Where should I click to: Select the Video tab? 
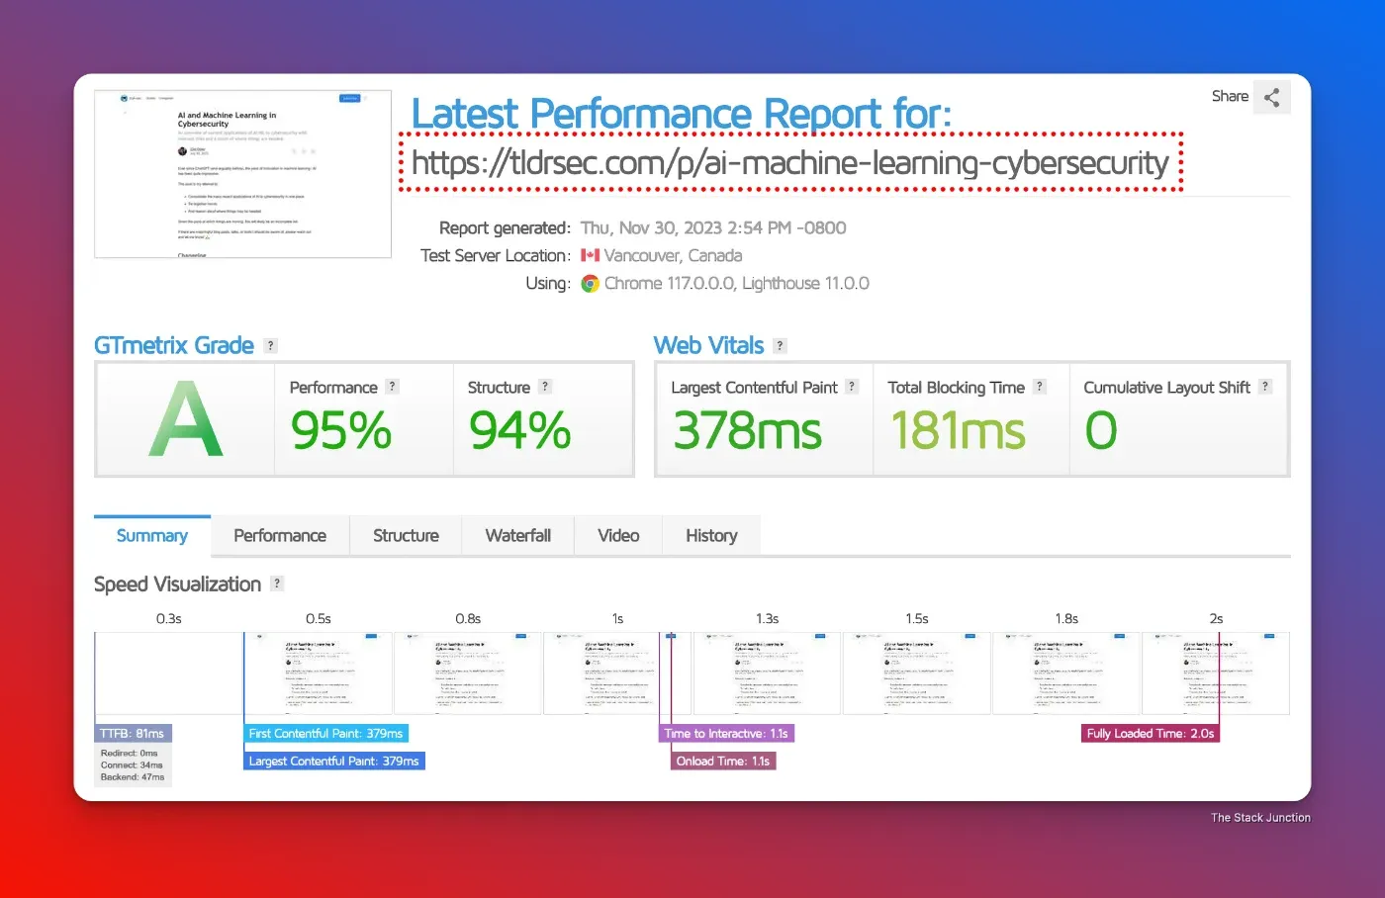click(x=617, y=535)
